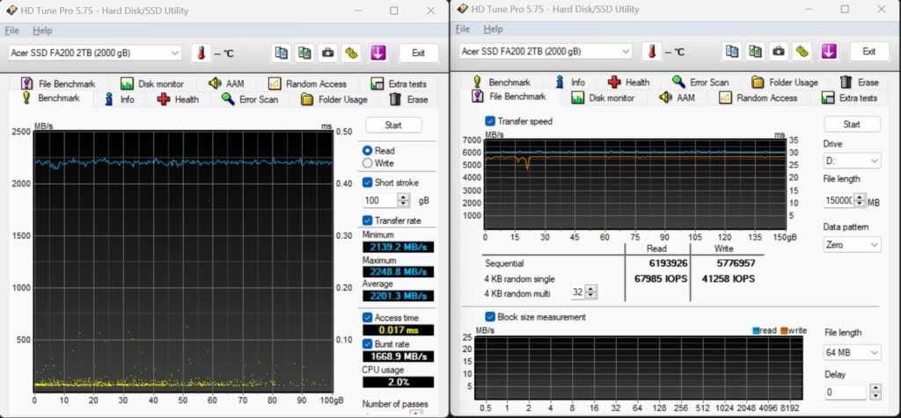The width and height of the screenshot is (901, 418).
Task: Click camera save screenshot icon in left window
Action: click(x=328, y=53)
